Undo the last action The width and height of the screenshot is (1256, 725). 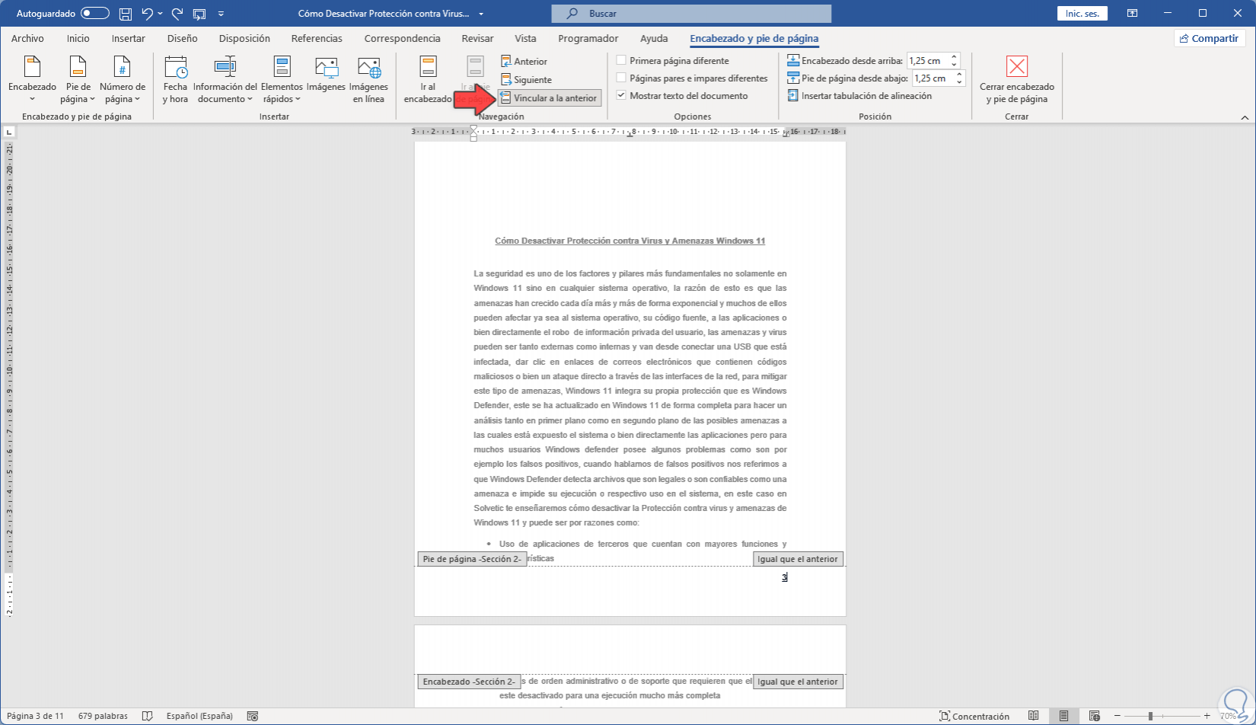pyautogui.click(x=147, y=14)
